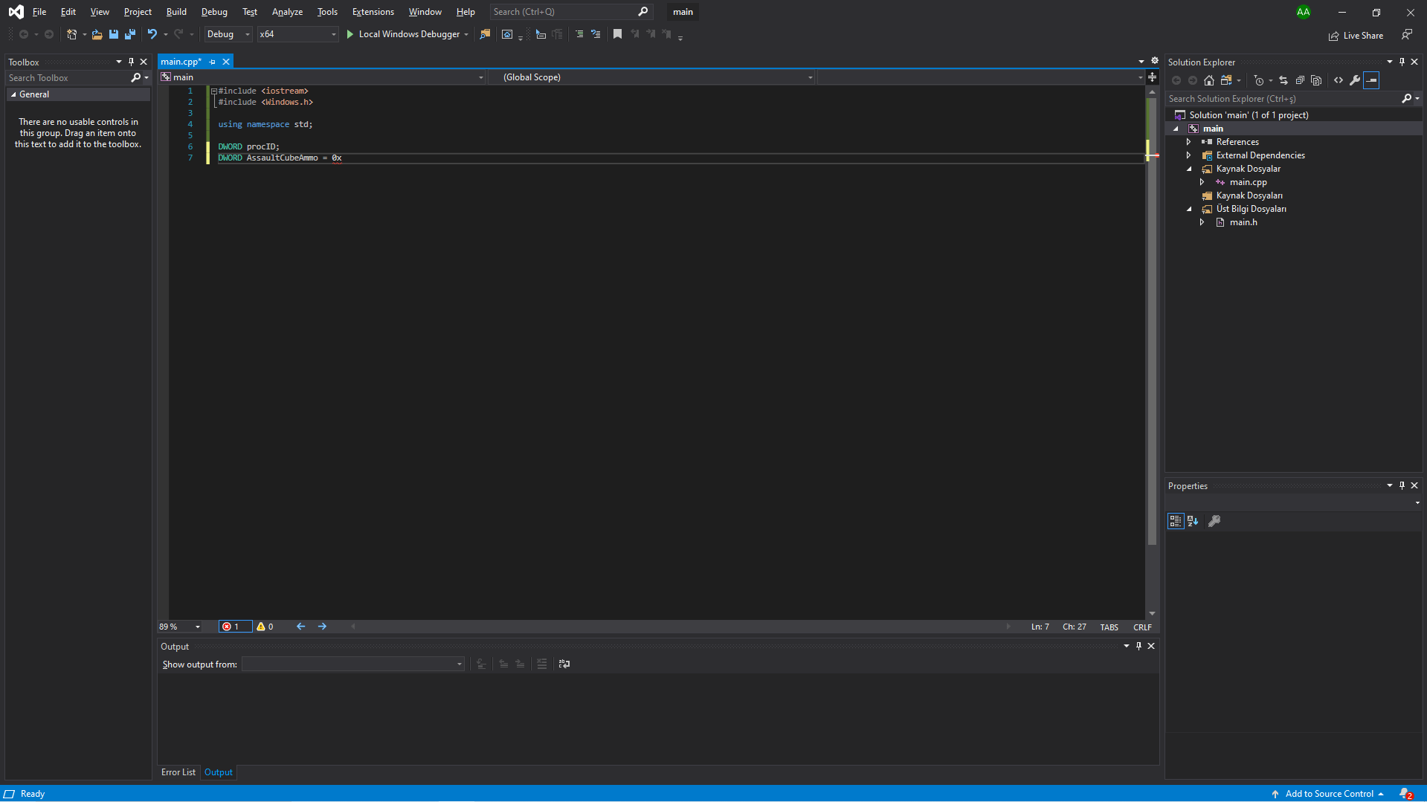Switch to the Error List tab

pos(178,772)
